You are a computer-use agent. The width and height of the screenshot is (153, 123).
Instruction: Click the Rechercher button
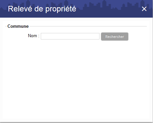[115, 37]
